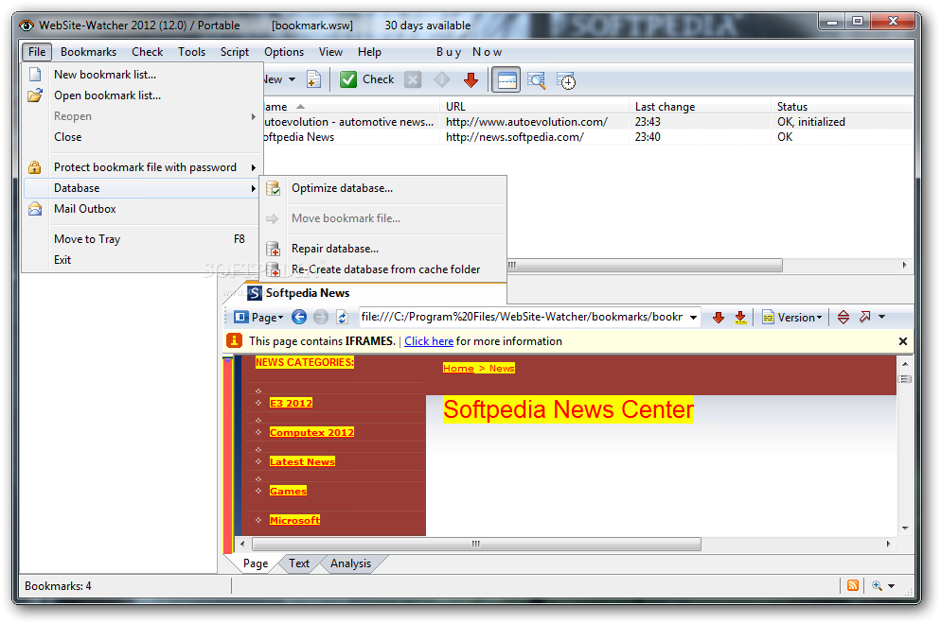Click the magnifier search toolbar icon

coord(537,80)
